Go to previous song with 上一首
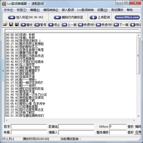The width and height of the screenshot is (143, 143). [69, 25]
